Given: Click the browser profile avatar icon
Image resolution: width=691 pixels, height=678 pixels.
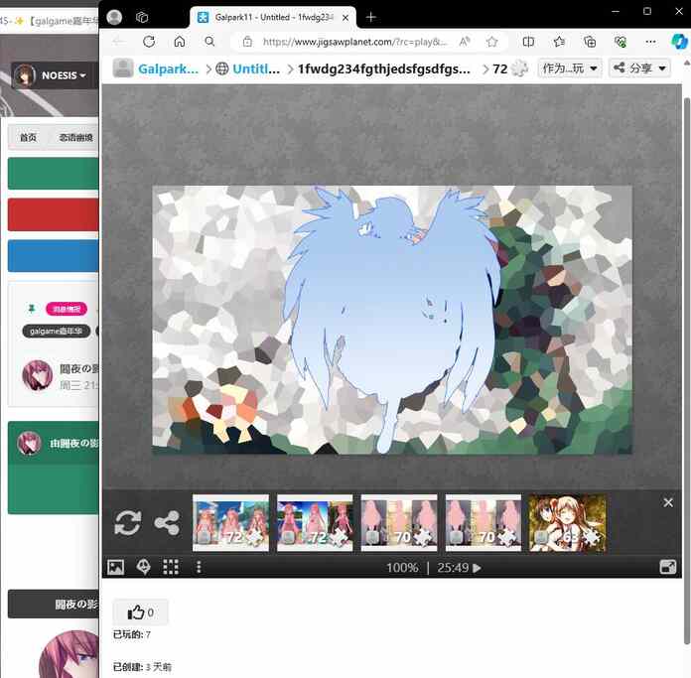Looking at the screenshot, I should pos(114,17).
